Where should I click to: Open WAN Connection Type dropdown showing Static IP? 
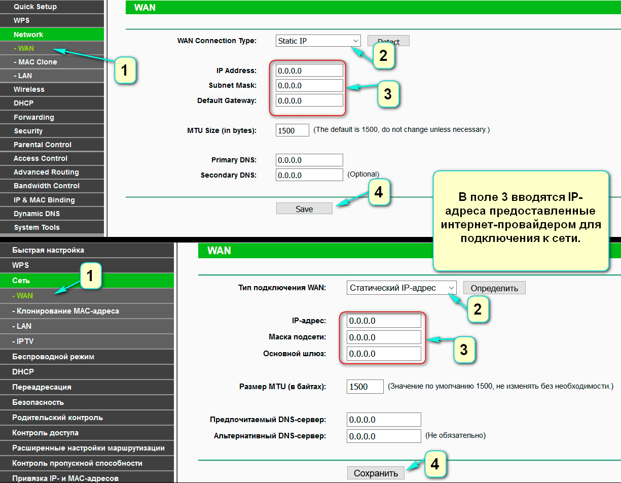(x=318, y=41)
